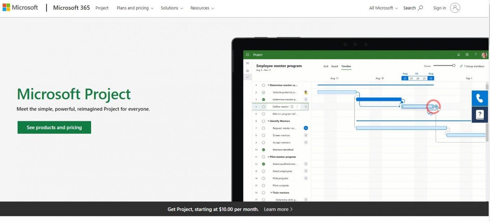490x222 pixels.
Task: Click the sign-in account avatar icon
Action: [x=455, y=8]
